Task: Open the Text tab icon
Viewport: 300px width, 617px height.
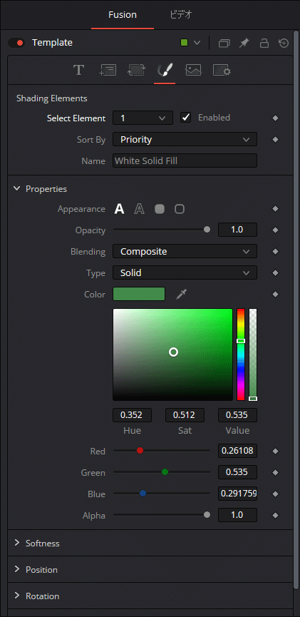Action: pos(78,71)
